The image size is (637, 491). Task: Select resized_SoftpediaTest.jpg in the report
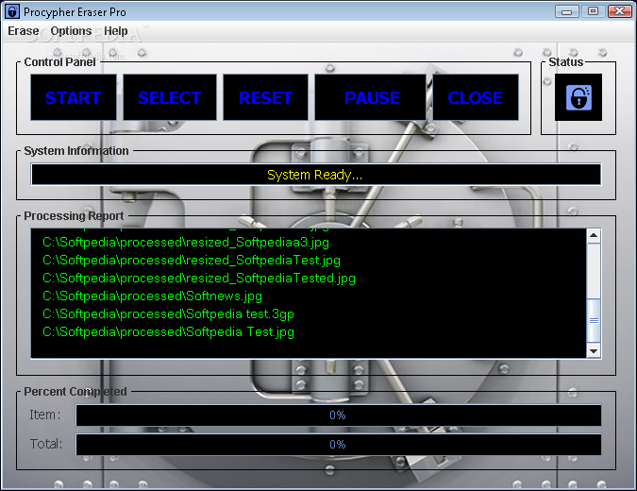pos(192,260)
